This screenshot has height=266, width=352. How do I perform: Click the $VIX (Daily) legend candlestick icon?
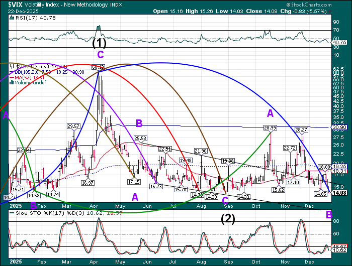tap(13, 66)
